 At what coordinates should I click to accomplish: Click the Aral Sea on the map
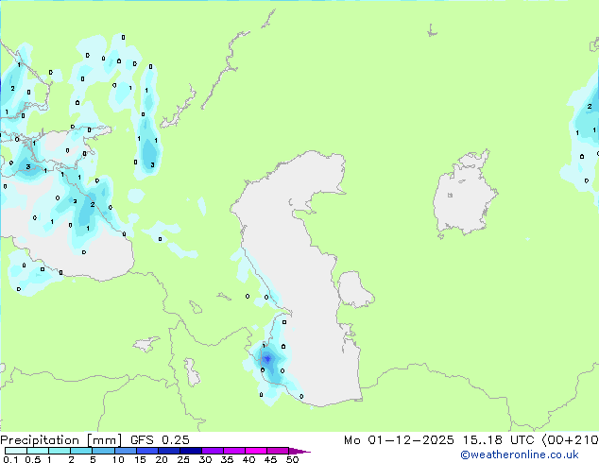[x=465, y=195]
